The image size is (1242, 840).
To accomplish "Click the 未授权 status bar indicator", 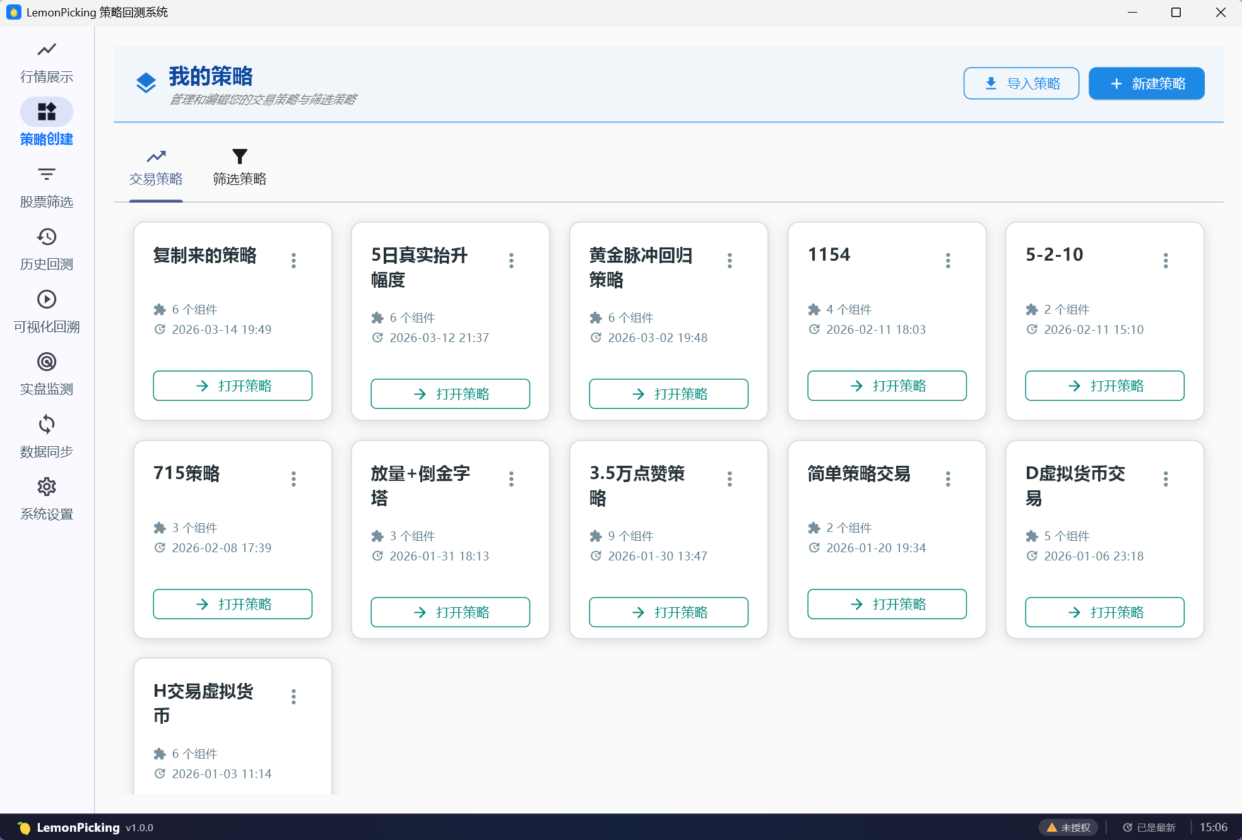I will point(1068,827).
